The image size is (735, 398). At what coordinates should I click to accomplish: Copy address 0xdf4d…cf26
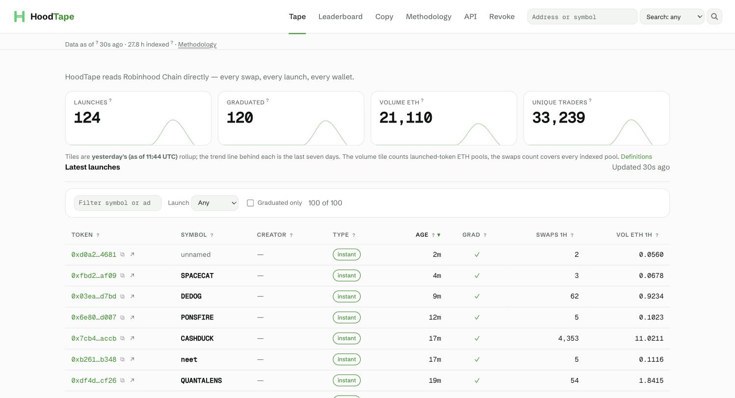click(x=123, y=380)
